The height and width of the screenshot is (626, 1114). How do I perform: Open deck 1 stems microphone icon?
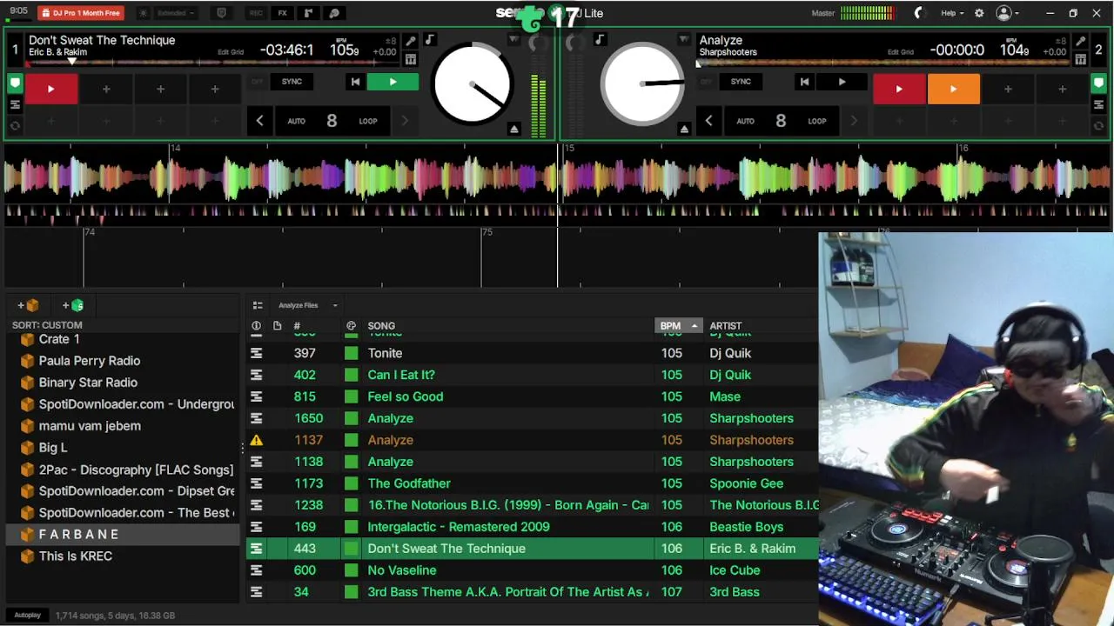click(x=411, y=41)
